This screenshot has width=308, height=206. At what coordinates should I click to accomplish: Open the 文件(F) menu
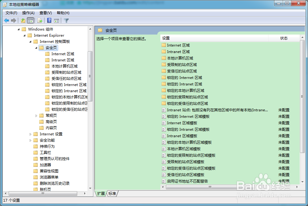point(11,13)
